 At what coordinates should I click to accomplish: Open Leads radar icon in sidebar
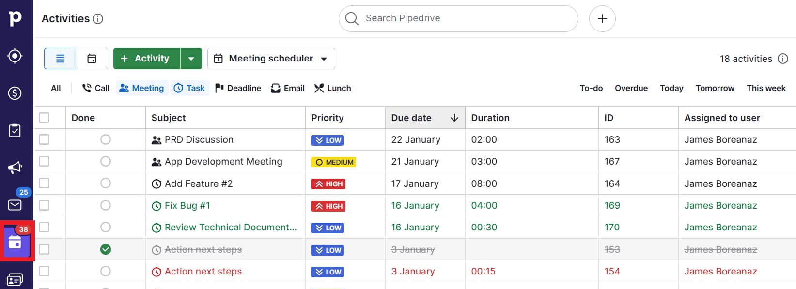(x=15, y=56)
